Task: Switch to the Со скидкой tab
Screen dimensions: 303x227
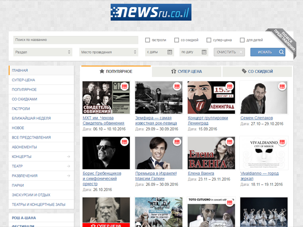Action: coord(257,71)
